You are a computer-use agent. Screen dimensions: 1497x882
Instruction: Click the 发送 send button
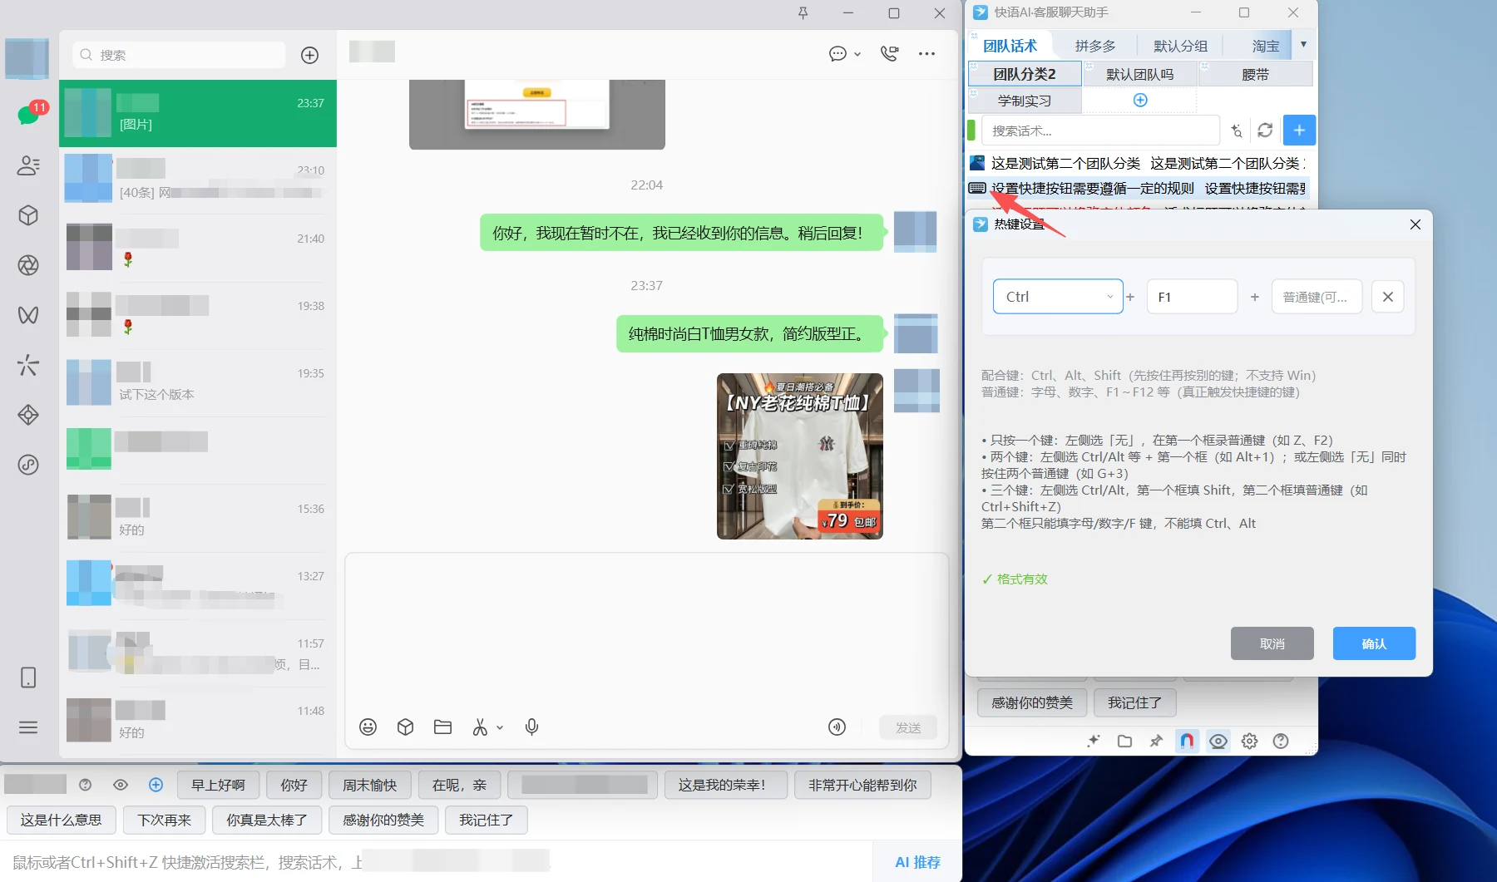908,727
